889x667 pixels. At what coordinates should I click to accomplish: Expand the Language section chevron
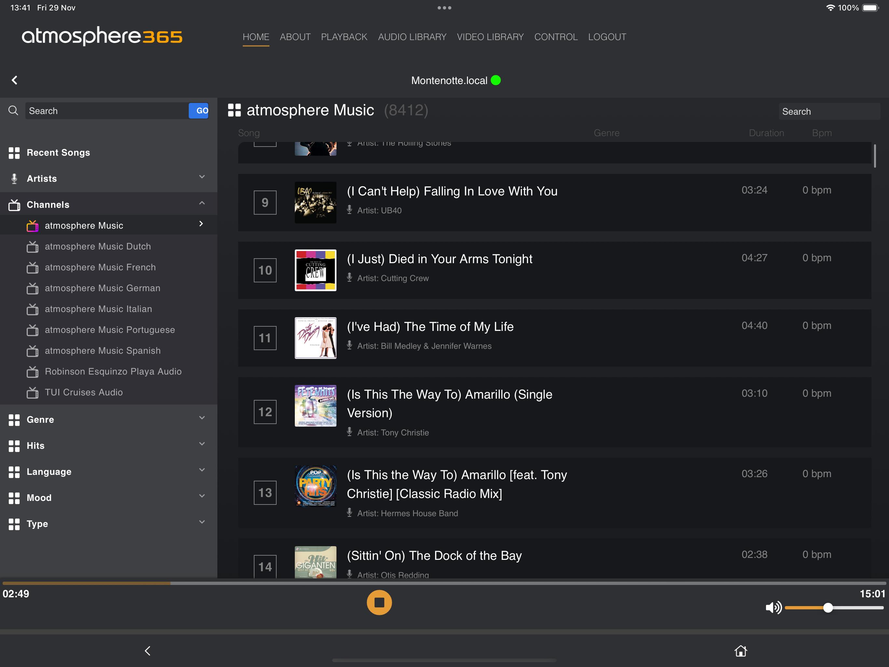pyautogui.click(x=202, y=470)
